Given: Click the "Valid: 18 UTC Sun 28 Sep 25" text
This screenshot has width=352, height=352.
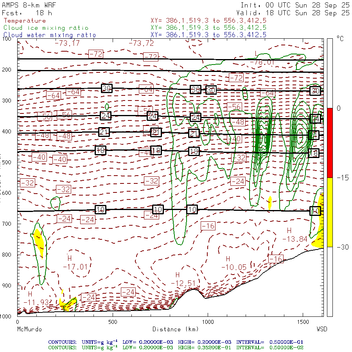Looking at the screenshot, I should click(293, 13).
